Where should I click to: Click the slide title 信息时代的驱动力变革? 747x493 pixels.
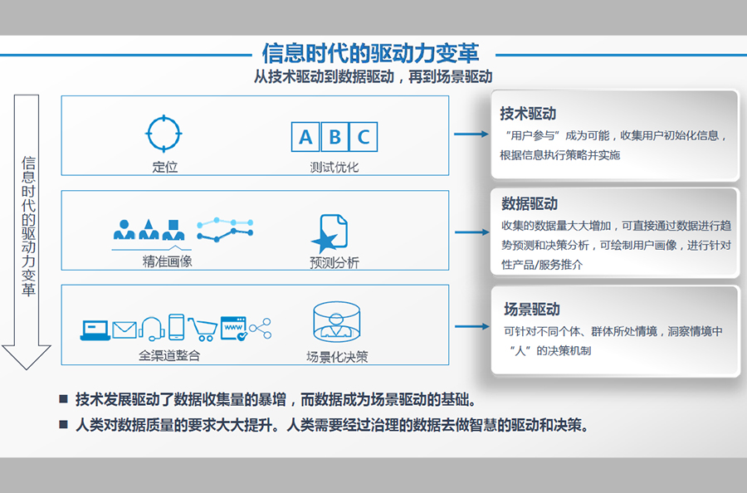coord(370,53)
